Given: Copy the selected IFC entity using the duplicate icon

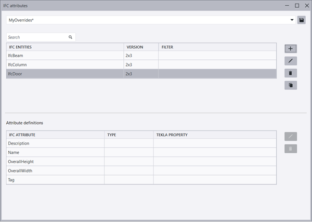Looking at the screenshot, I should tap(291, 85).
